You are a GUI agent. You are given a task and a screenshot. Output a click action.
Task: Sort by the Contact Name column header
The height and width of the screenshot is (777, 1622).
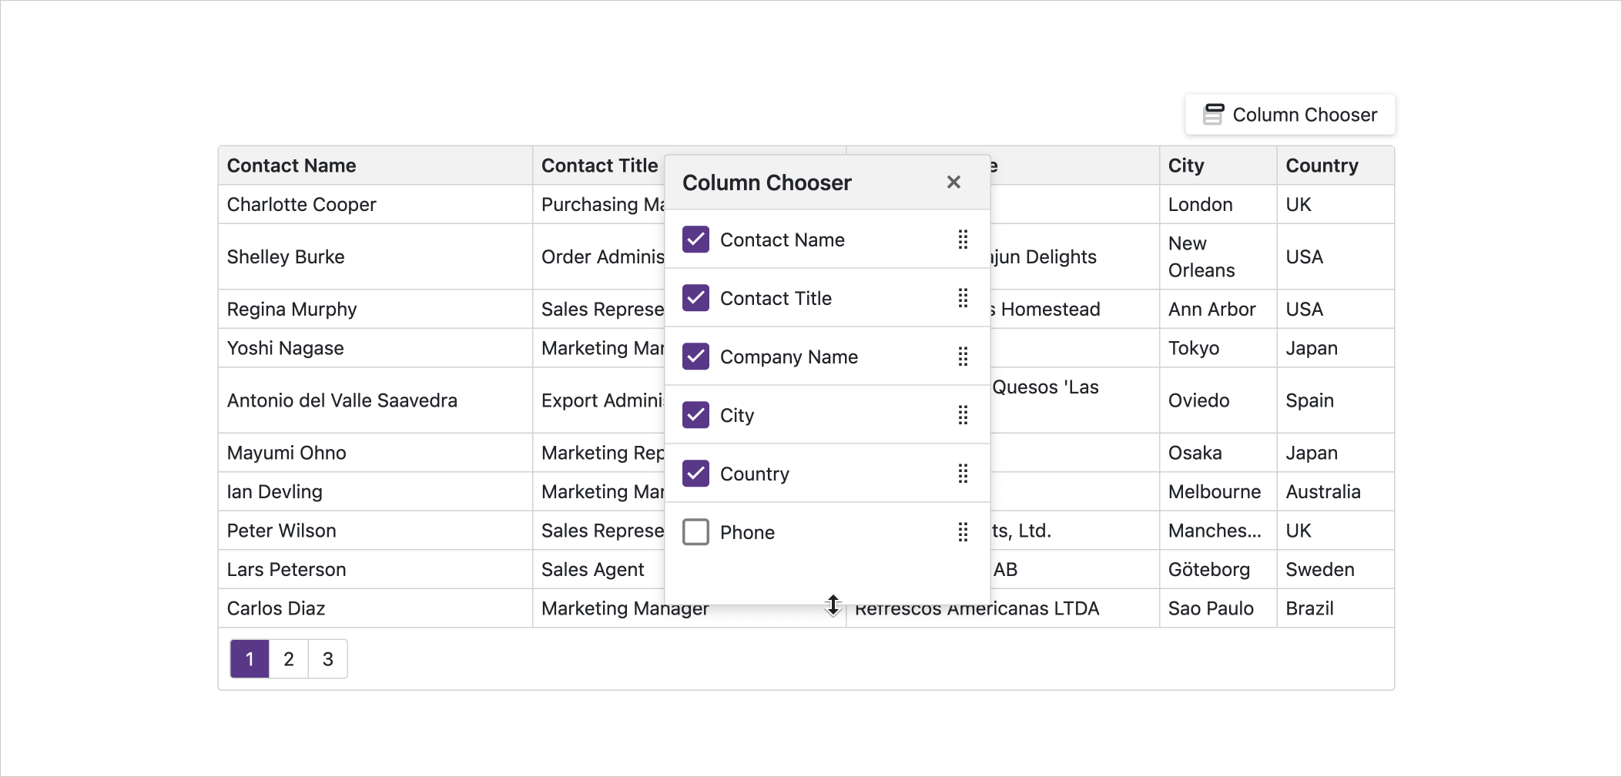[291, 165]
